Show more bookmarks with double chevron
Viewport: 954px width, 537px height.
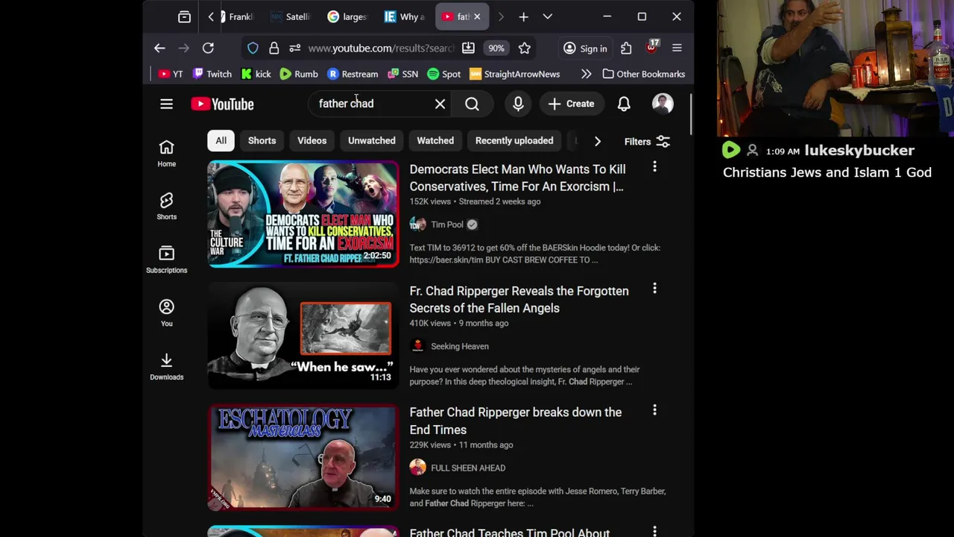pos(587,74)
